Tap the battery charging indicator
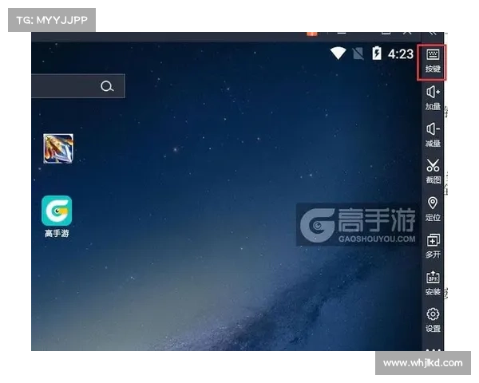479x383 pixels. tap(377, 53)
